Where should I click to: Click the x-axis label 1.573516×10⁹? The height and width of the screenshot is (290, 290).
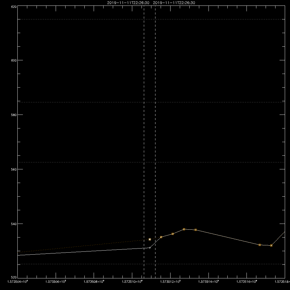tap(247, 282)
